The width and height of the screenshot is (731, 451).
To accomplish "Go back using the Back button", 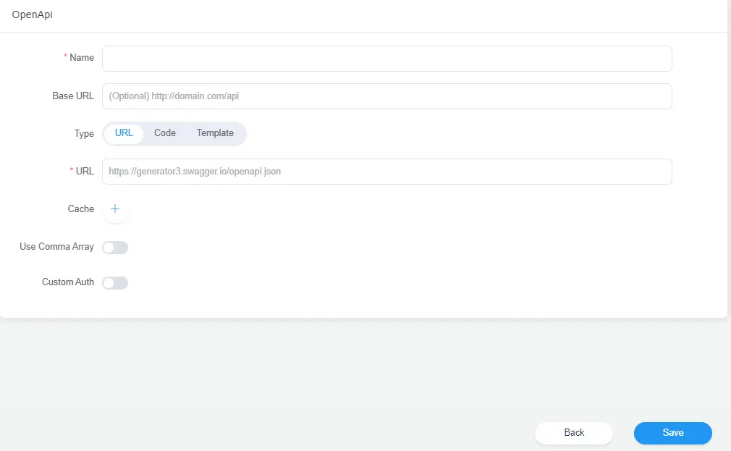I will point(573,433).
